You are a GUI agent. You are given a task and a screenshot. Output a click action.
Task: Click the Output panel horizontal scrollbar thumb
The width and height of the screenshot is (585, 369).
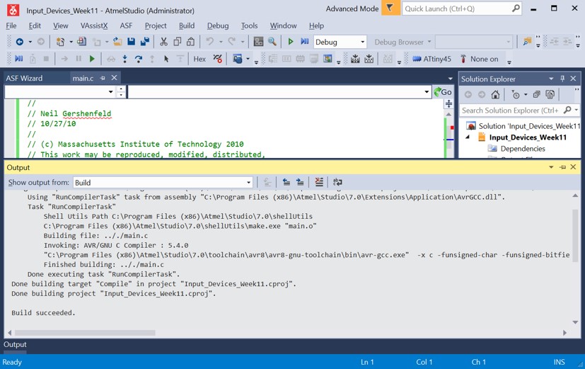[x=85, y=332]
